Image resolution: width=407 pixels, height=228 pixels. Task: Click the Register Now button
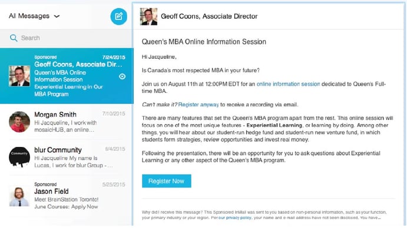point(166,181)
